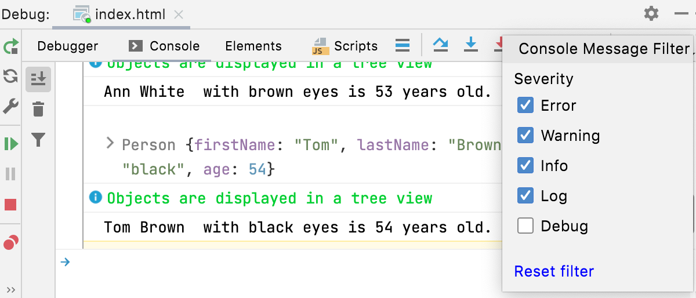Click the Reset filter link
This screenshot has width=696, height=298.
[x=554, y=271]
